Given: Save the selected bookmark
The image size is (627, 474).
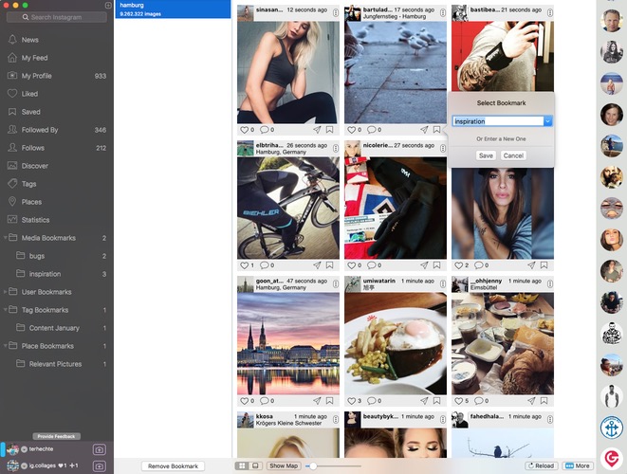Looking at the screenshot, I should point(486,155).
